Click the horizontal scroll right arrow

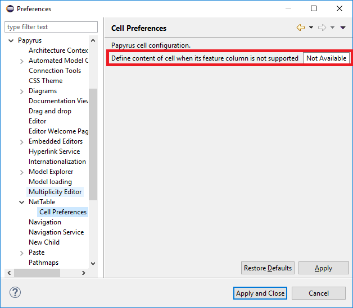tap(84, 273)
